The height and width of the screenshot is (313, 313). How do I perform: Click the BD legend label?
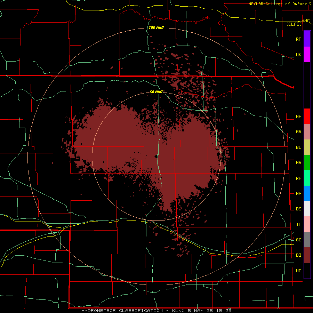(x=298, y=147)
